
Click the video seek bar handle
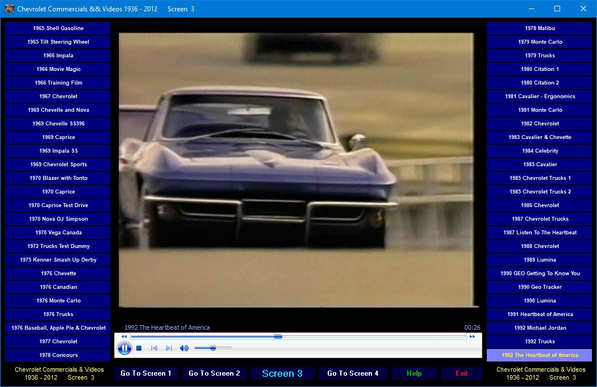pos(278,336)
